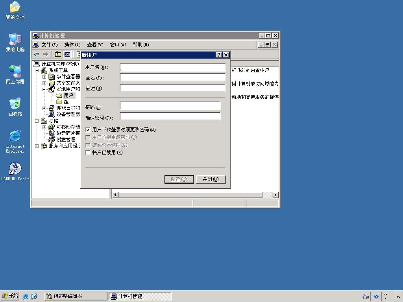
Task: Expand the 可移动存储 tree node
Action: click(44, 127)
